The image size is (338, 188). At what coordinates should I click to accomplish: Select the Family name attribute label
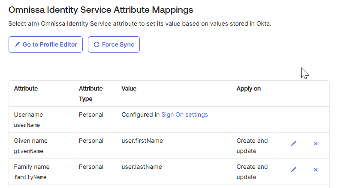(x=32, y=167)
